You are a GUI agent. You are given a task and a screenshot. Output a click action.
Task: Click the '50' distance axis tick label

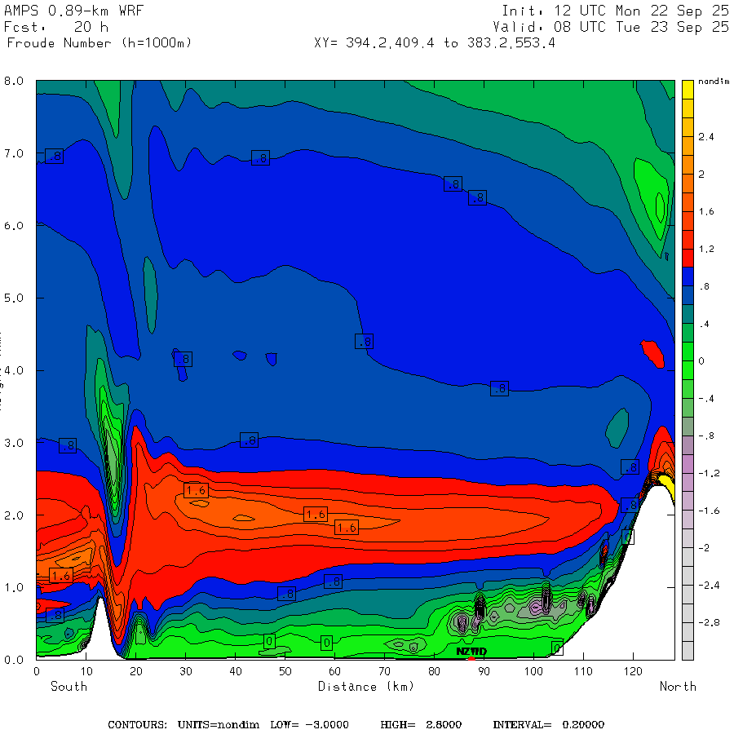click(x=285, y=671)
